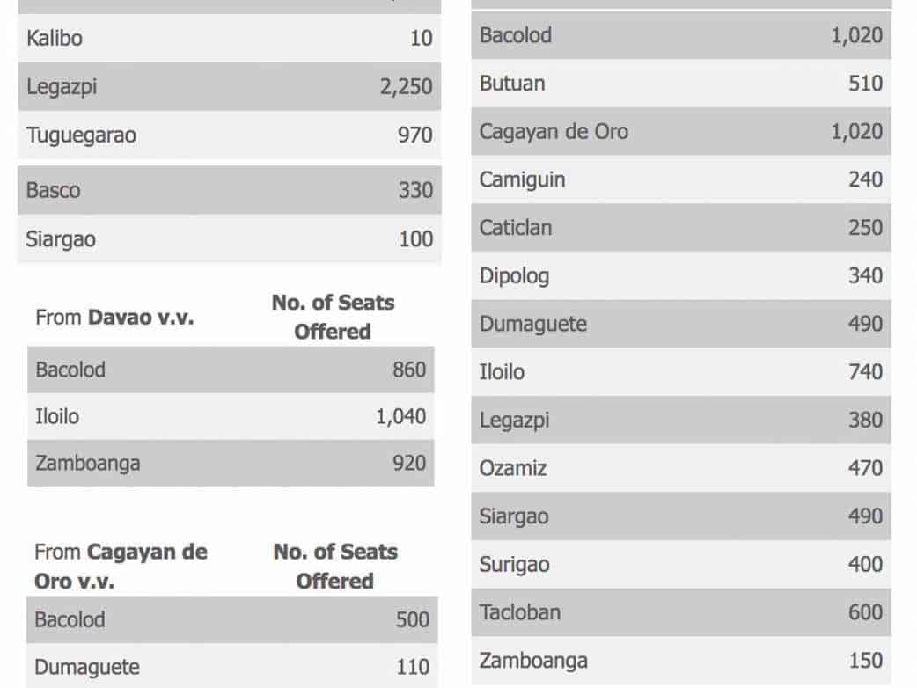The height and width of the screenshot is (688, 917).
Task: Click the 920 seats value for Zamboanga
Action: pos(409,463)
